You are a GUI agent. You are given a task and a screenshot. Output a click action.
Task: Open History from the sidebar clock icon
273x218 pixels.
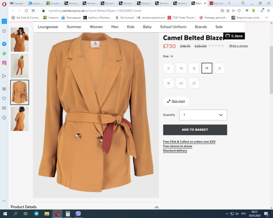(4, 118)
